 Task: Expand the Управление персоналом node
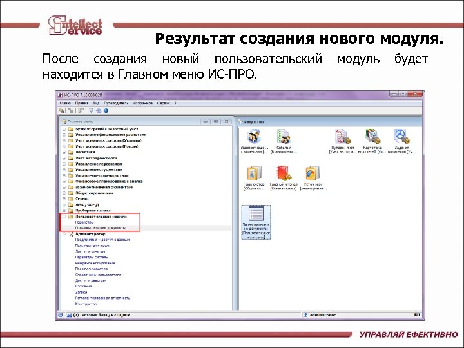tap(64, 164)
